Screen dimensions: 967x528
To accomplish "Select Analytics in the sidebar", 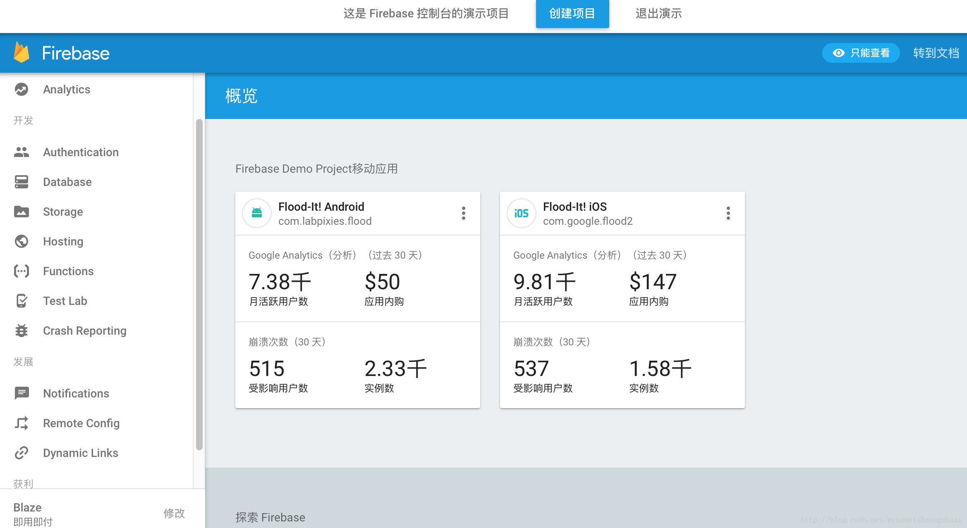I will pos(67,89).
